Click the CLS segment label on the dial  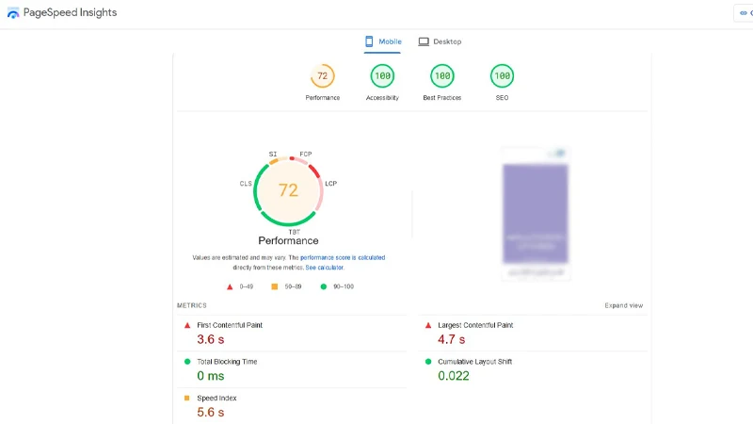[x=246, y=184]
